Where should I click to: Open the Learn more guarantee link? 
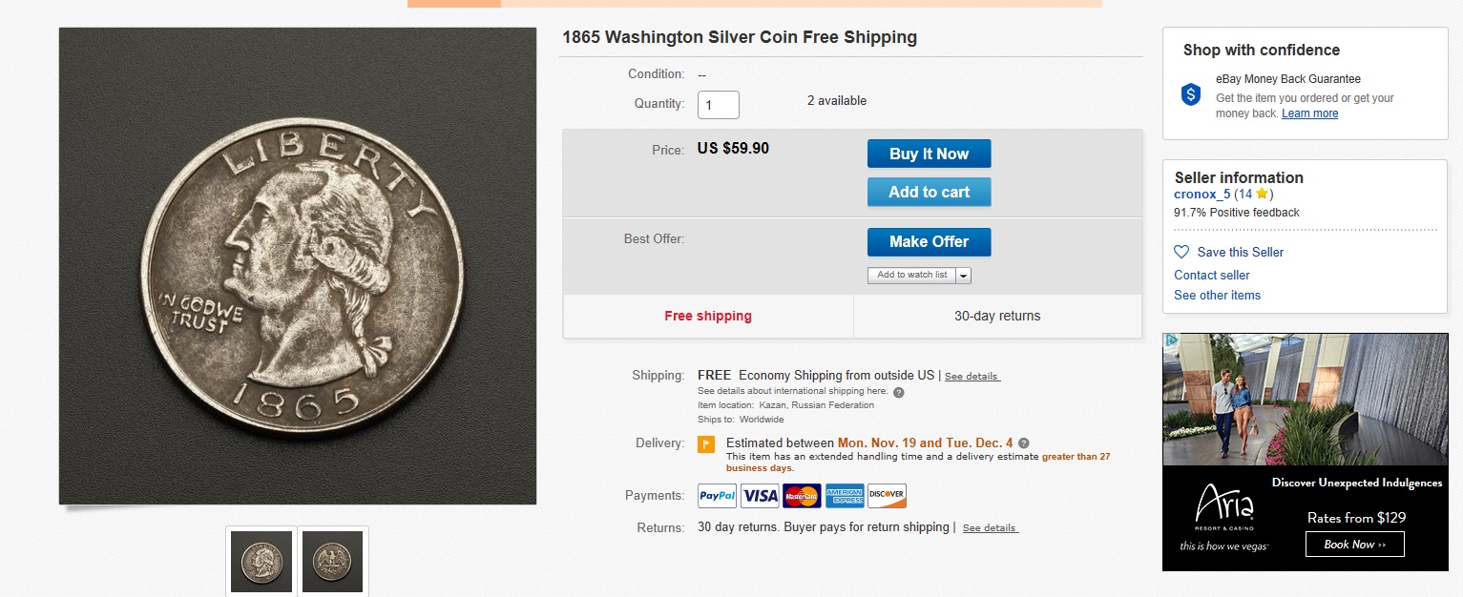(x=1309, y=113)
